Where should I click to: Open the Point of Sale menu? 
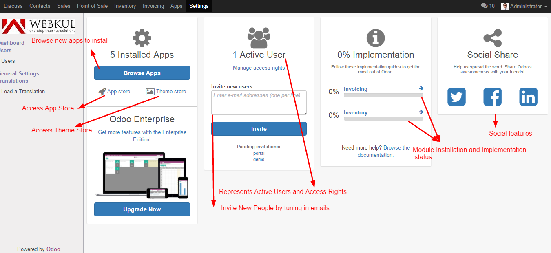point(92,6)
